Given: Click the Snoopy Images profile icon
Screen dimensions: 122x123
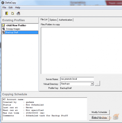Looking at the screenshot, I should 4,29.
